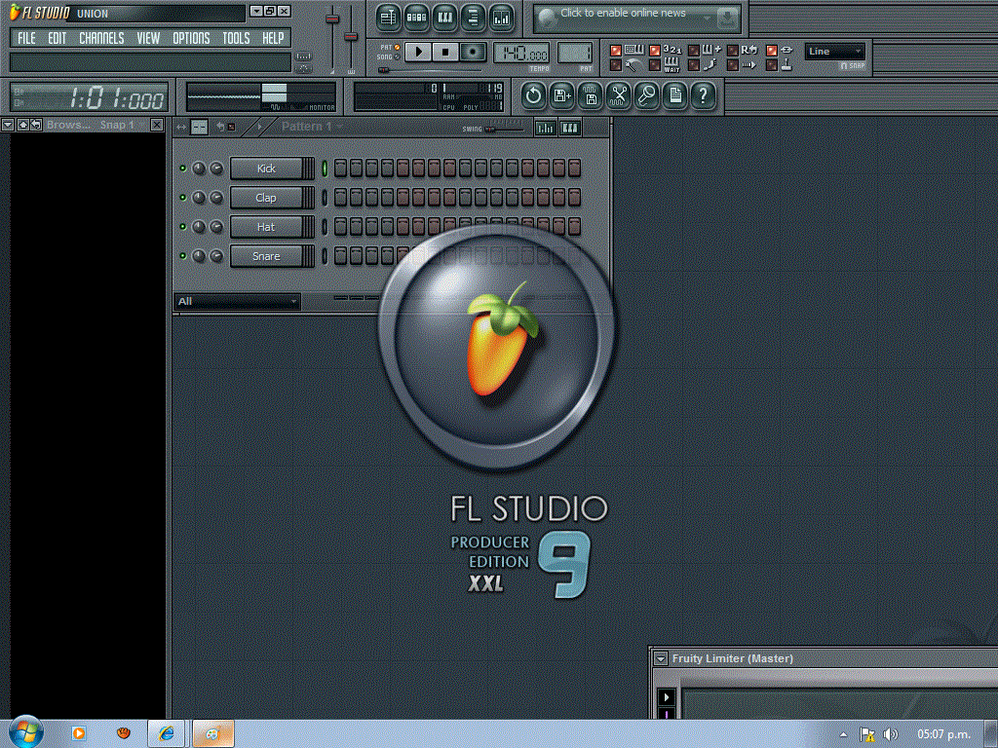Open the Fruity Limiter menu arrow
Viewport: 998px width, 748px height.
pos(661,659)
